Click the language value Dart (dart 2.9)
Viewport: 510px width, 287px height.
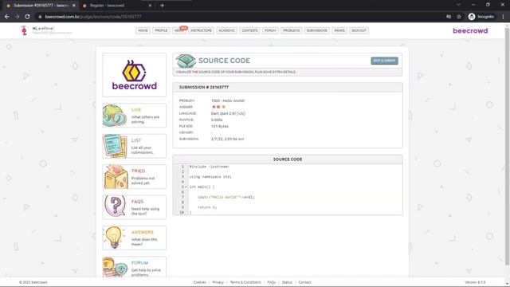228,113
